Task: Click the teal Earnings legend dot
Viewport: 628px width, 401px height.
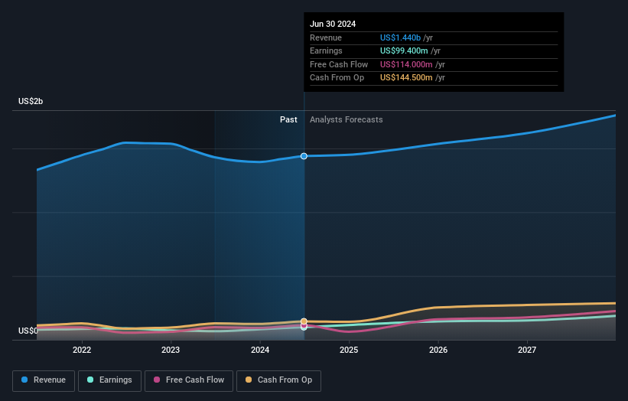Action: point(90,380)
